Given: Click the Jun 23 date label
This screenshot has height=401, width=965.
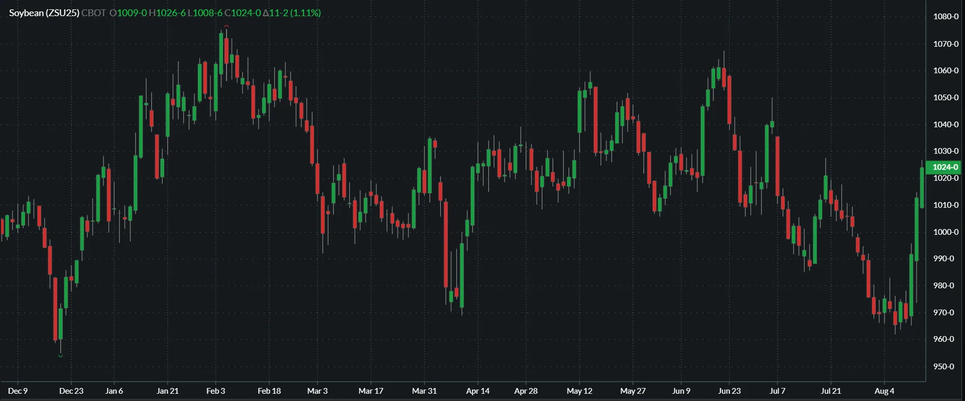Looking at the screenshot, I should pyautogui.click(x=729, y=391).
